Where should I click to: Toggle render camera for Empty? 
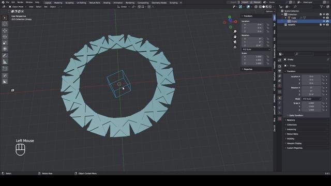(327, 21)
